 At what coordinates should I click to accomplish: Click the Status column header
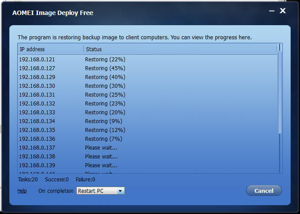pyautogui.click(x=180, y=49)
